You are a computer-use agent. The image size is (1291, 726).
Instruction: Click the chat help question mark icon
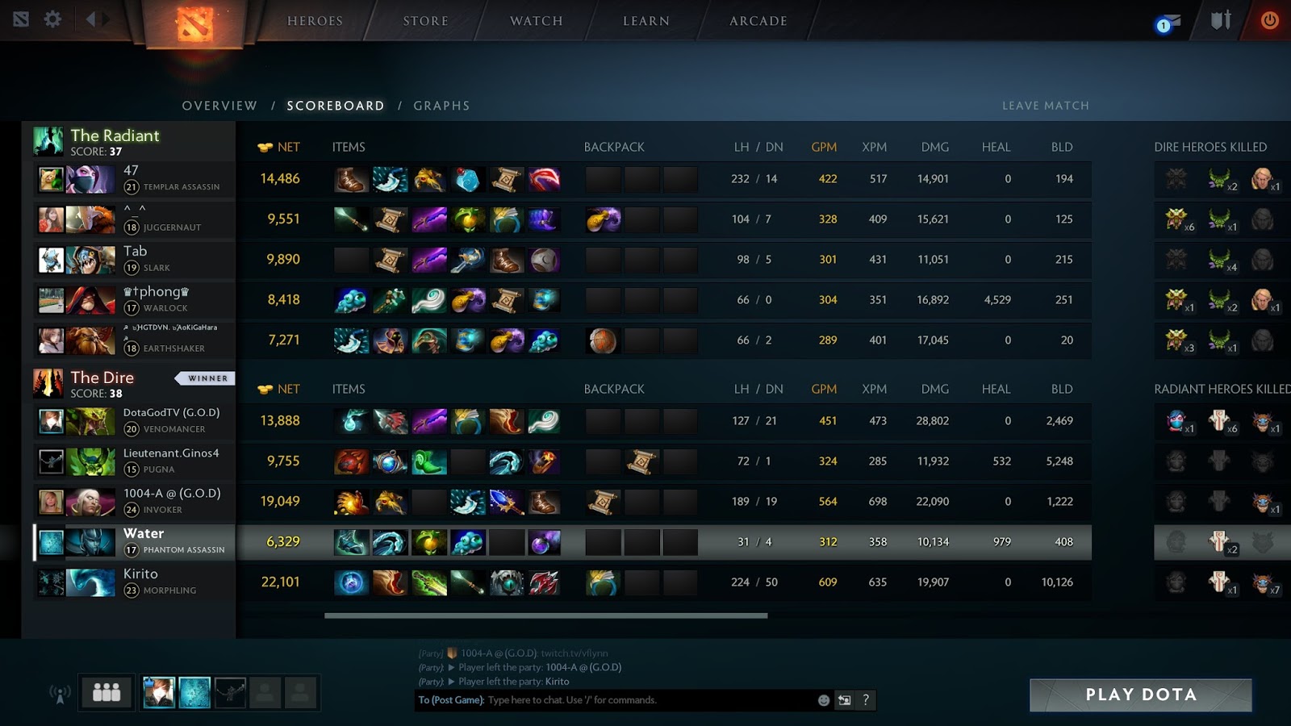click(866, 700)
